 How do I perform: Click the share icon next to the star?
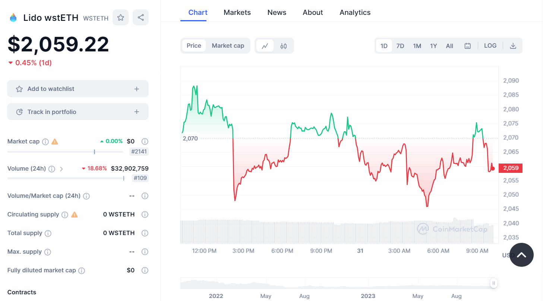[141, 18]
